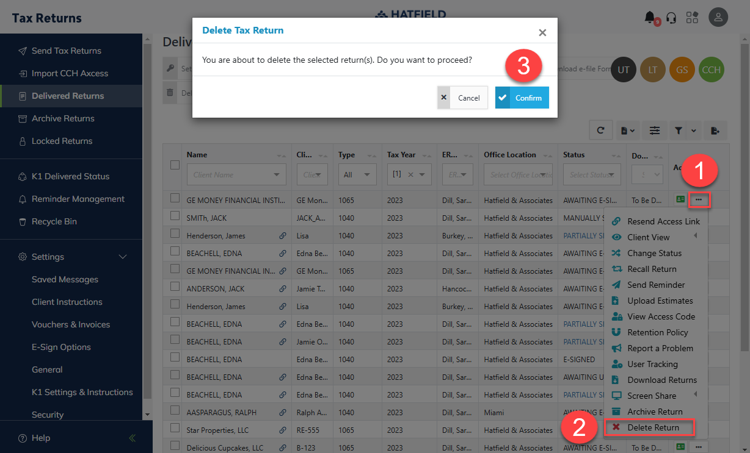Tick the checkbox for SMITh, JACK row
Image resolution: width=750 pixels, height=453 pixels.
click(175, 216)
